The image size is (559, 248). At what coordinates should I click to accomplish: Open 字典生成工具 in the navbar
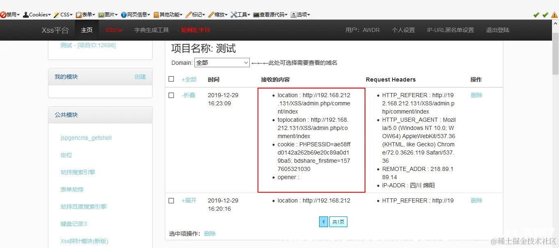click(152, 30)
